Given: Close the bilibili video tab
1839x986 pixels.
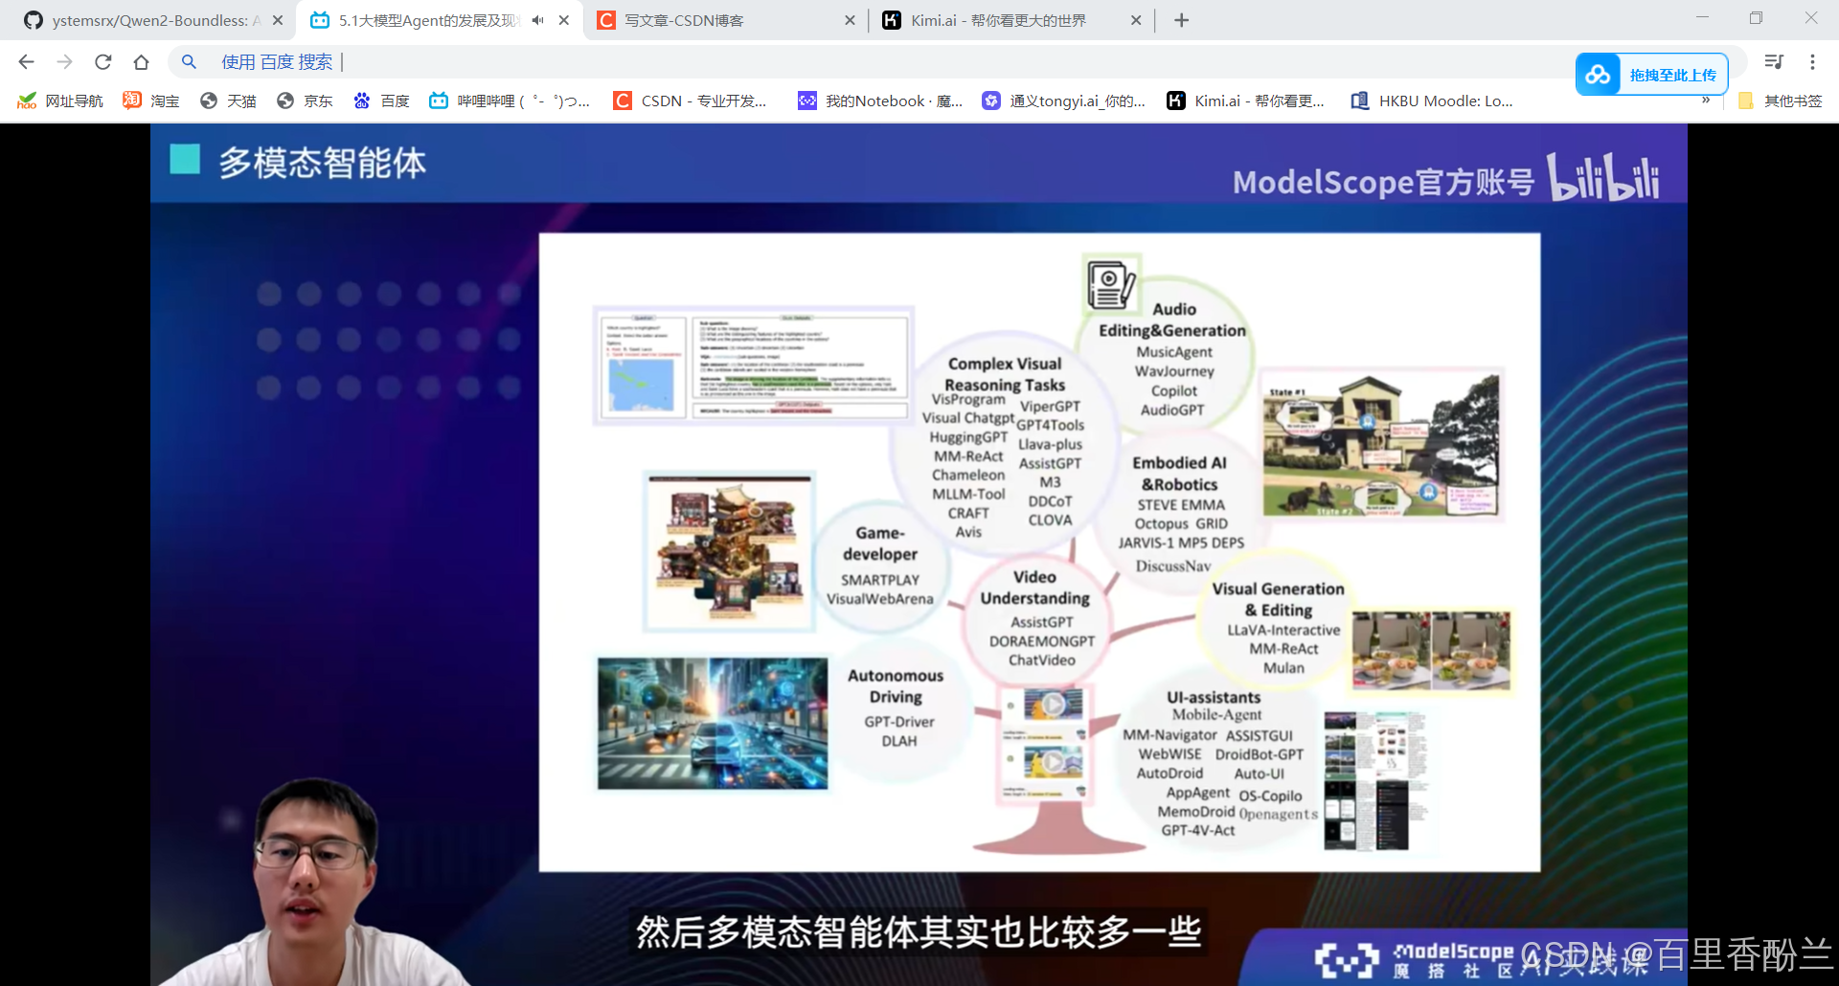Looking at the screenshot, I should click(564, 20).
